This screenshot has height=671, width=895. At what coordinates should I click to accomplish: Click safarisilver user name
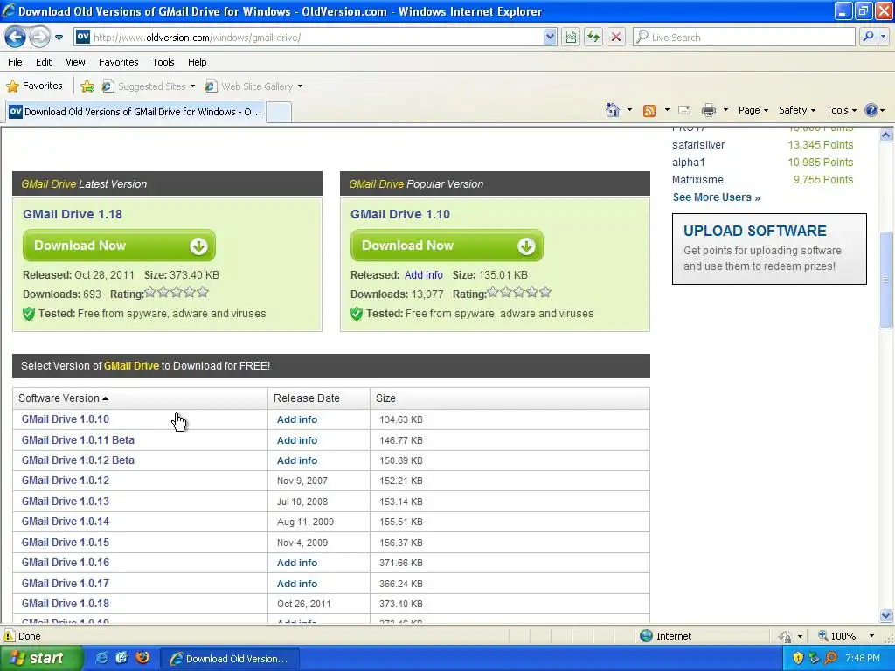(698, 145)
